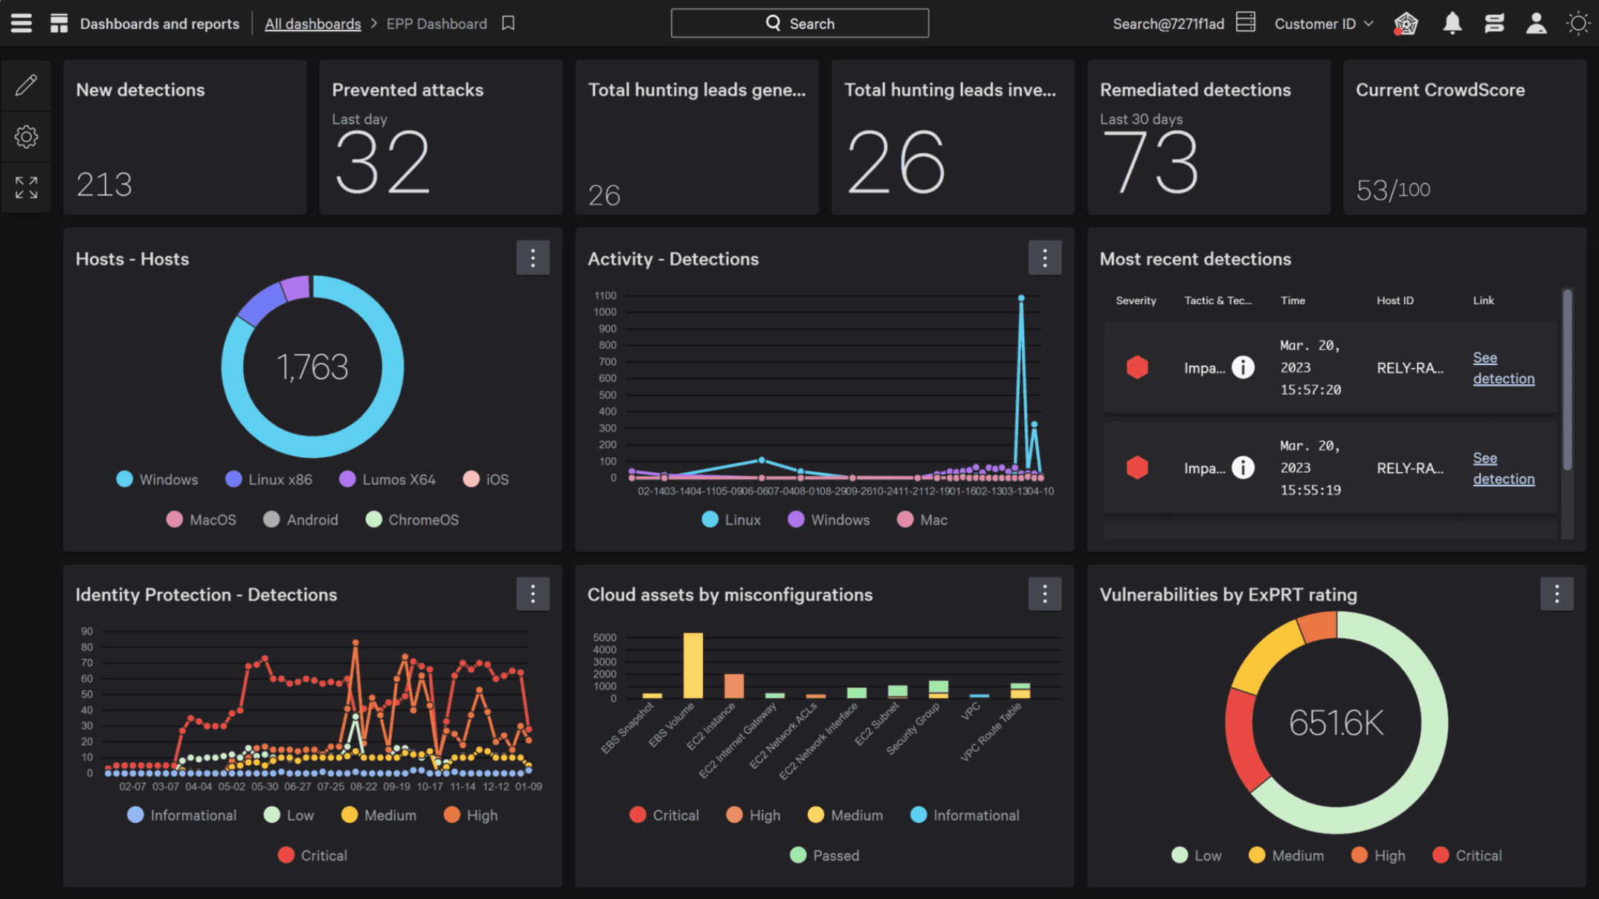Click the pencil edit dashboard icon
The height and width of the screenshot is (899, 1599).
pos(26,86)
